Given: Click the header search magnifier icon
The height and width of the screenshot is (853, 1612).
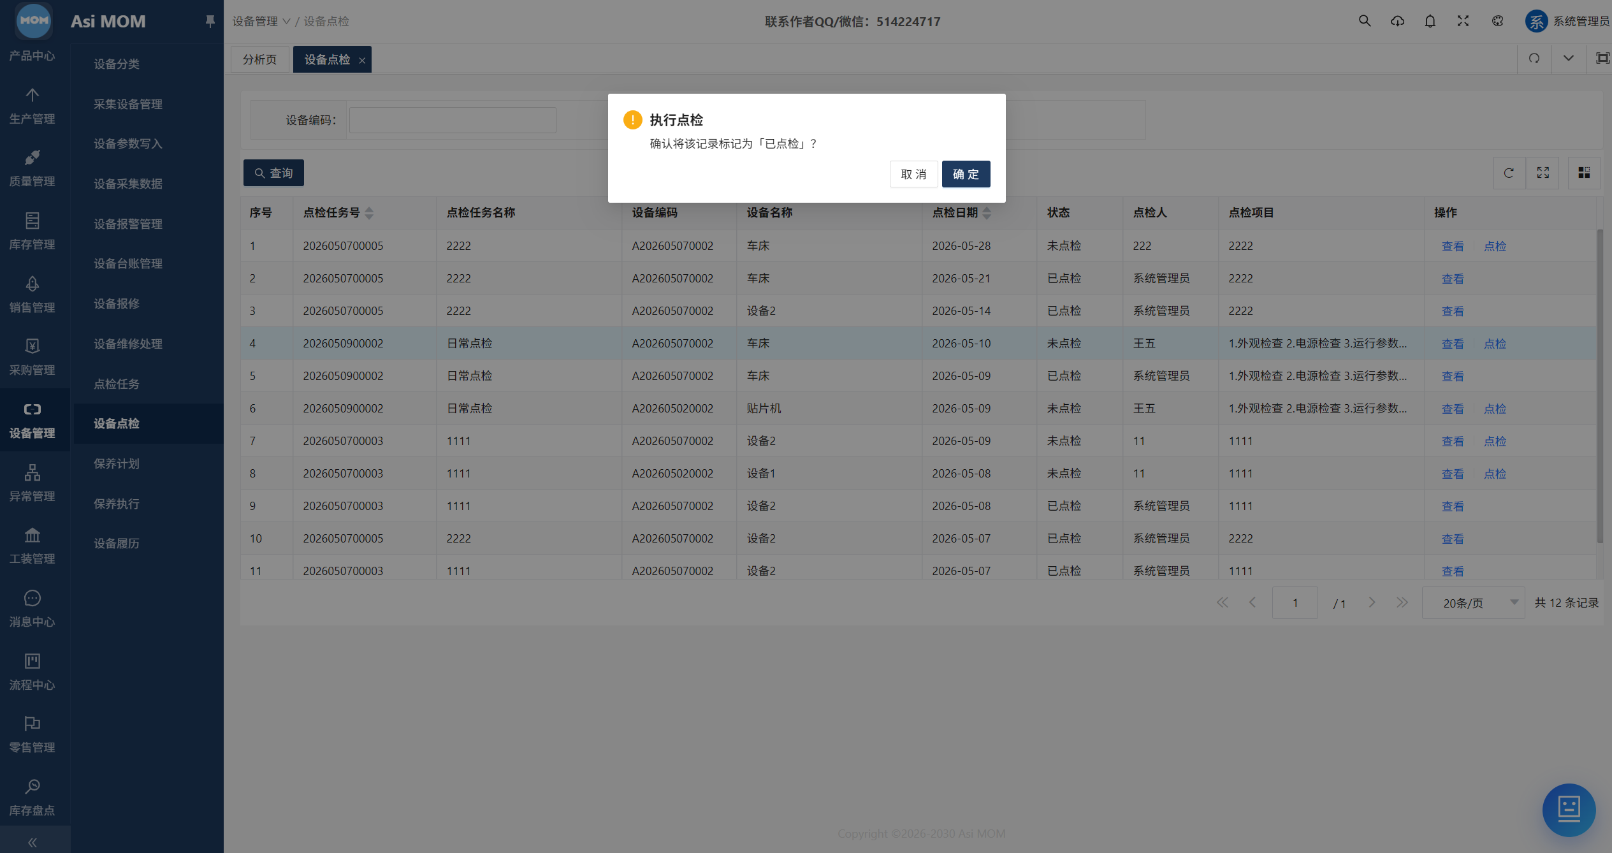Looking at the screenshot, I should (1364, 21).
